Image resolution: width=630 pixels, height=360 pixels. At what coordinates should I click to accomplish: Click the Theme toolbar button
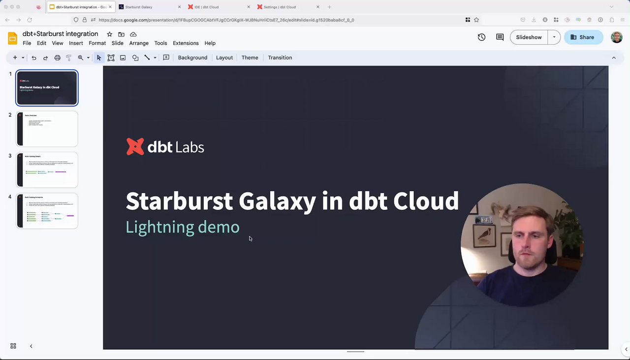coord(250,58)
